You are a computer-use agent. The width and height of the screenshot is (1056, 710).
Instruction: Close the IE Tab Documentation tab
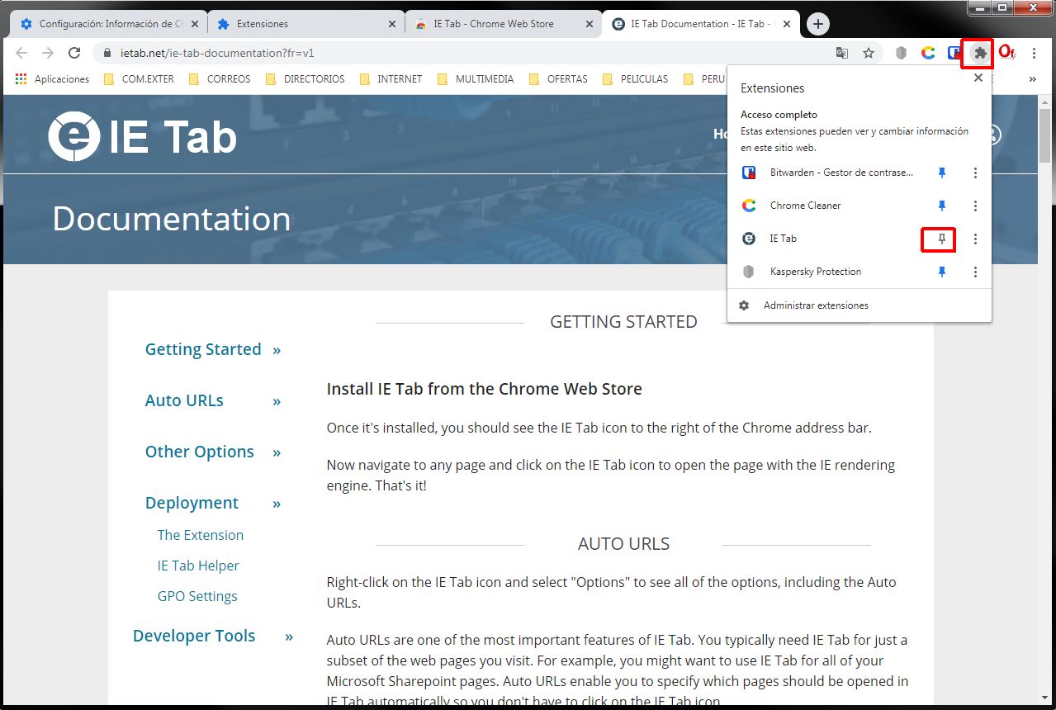787,24
